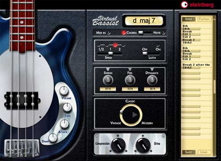Click the style list scroll-up arrow
Screen dimensions: 221x161
pyautogui.click(x=214, y=19)
